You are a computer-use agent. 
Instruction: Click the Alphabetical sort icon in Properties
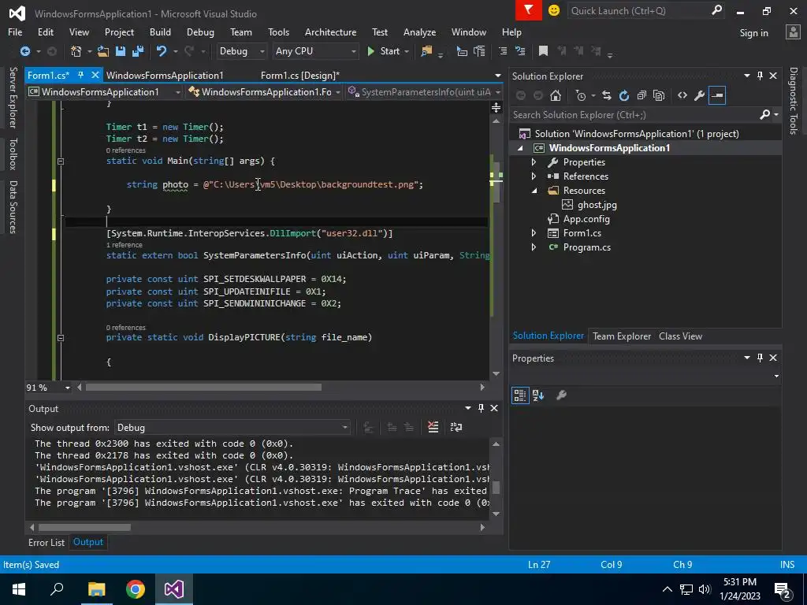point(538,395)
